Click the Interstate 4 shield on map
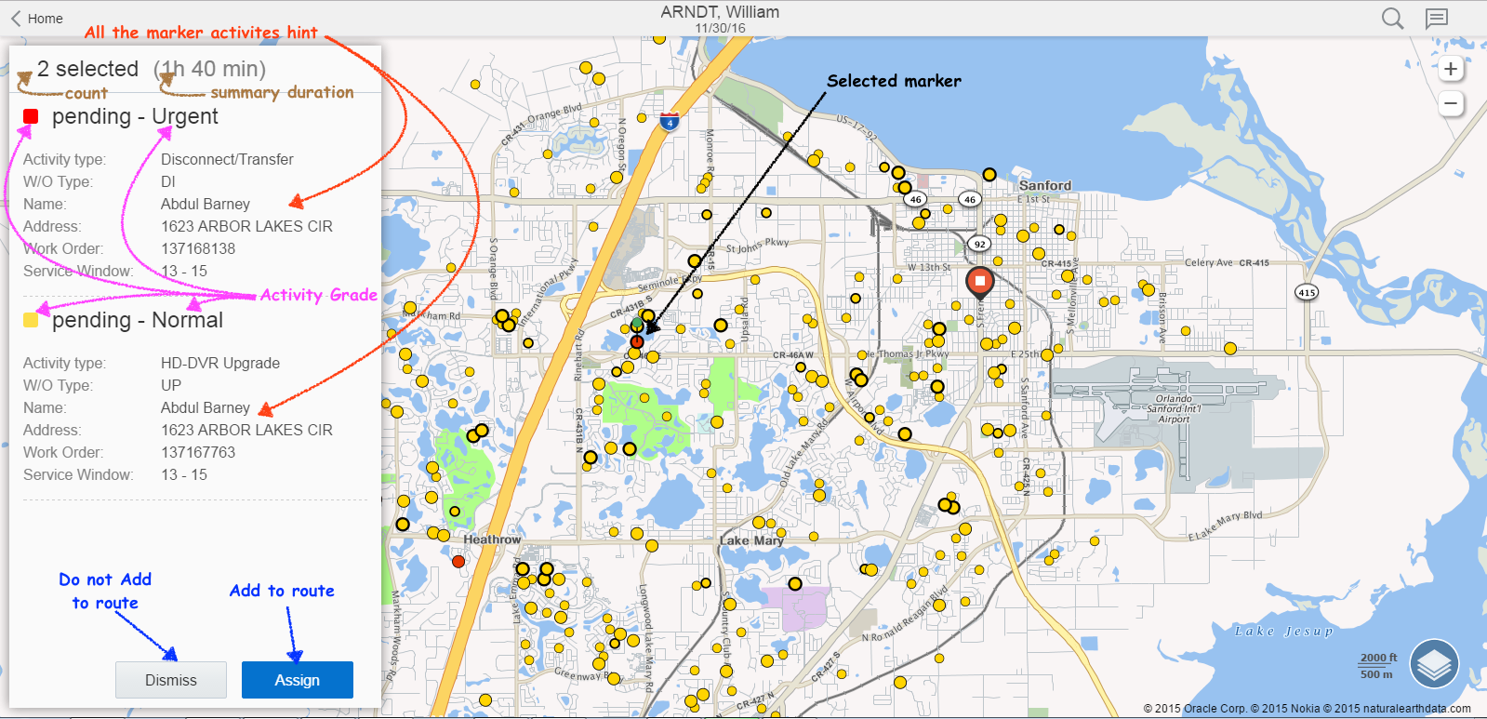Image resolution: width=1487 pixels, height=719 pixels. pyautogui.click(x=670, y=122)
